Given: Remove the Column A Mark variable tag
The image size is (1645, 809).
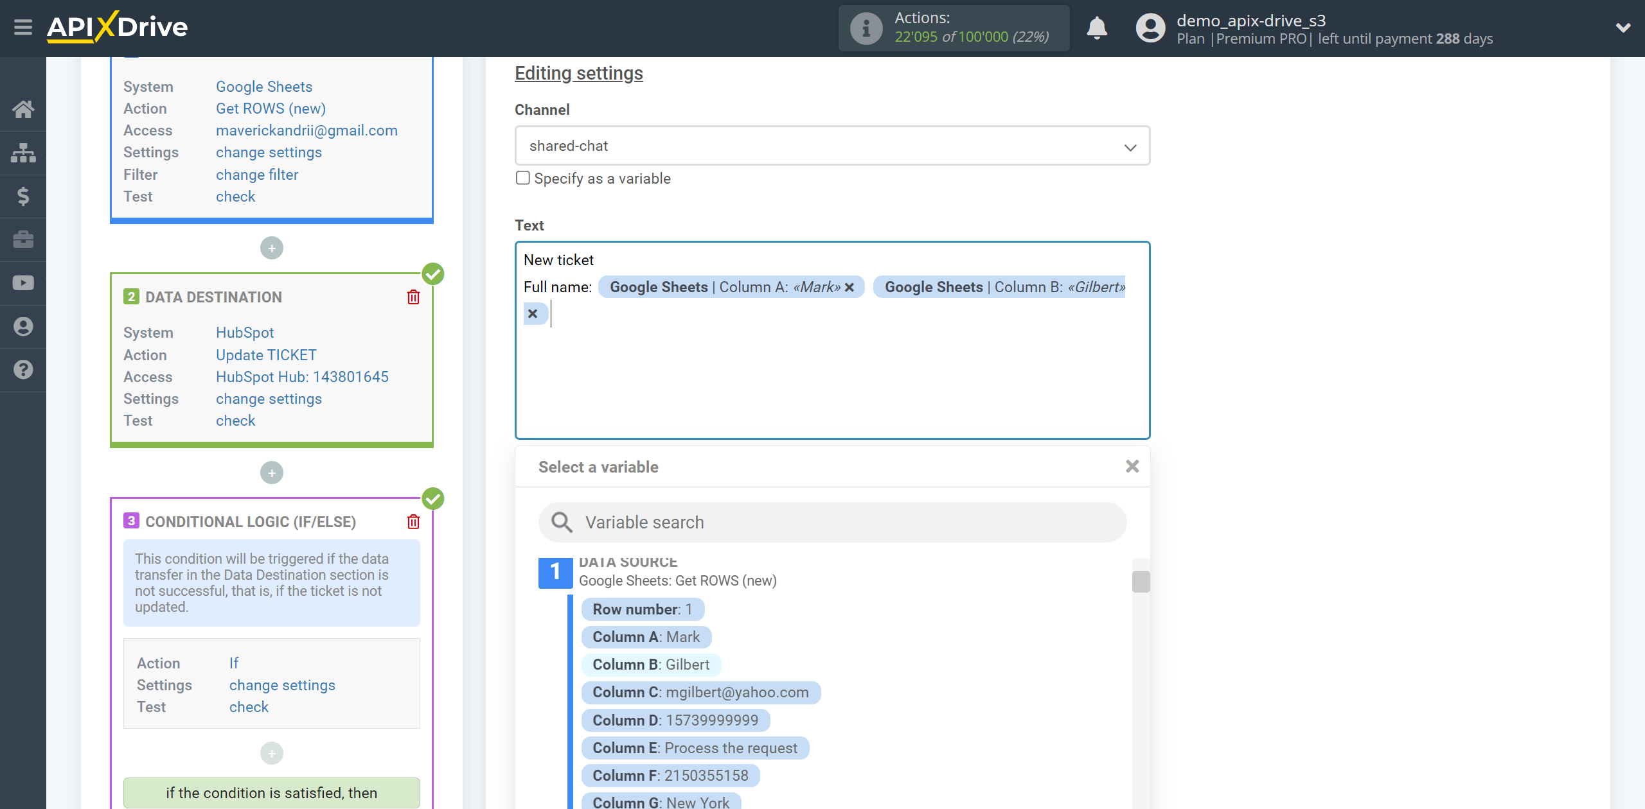Looking at the screenshot, I should click(849, 287).
